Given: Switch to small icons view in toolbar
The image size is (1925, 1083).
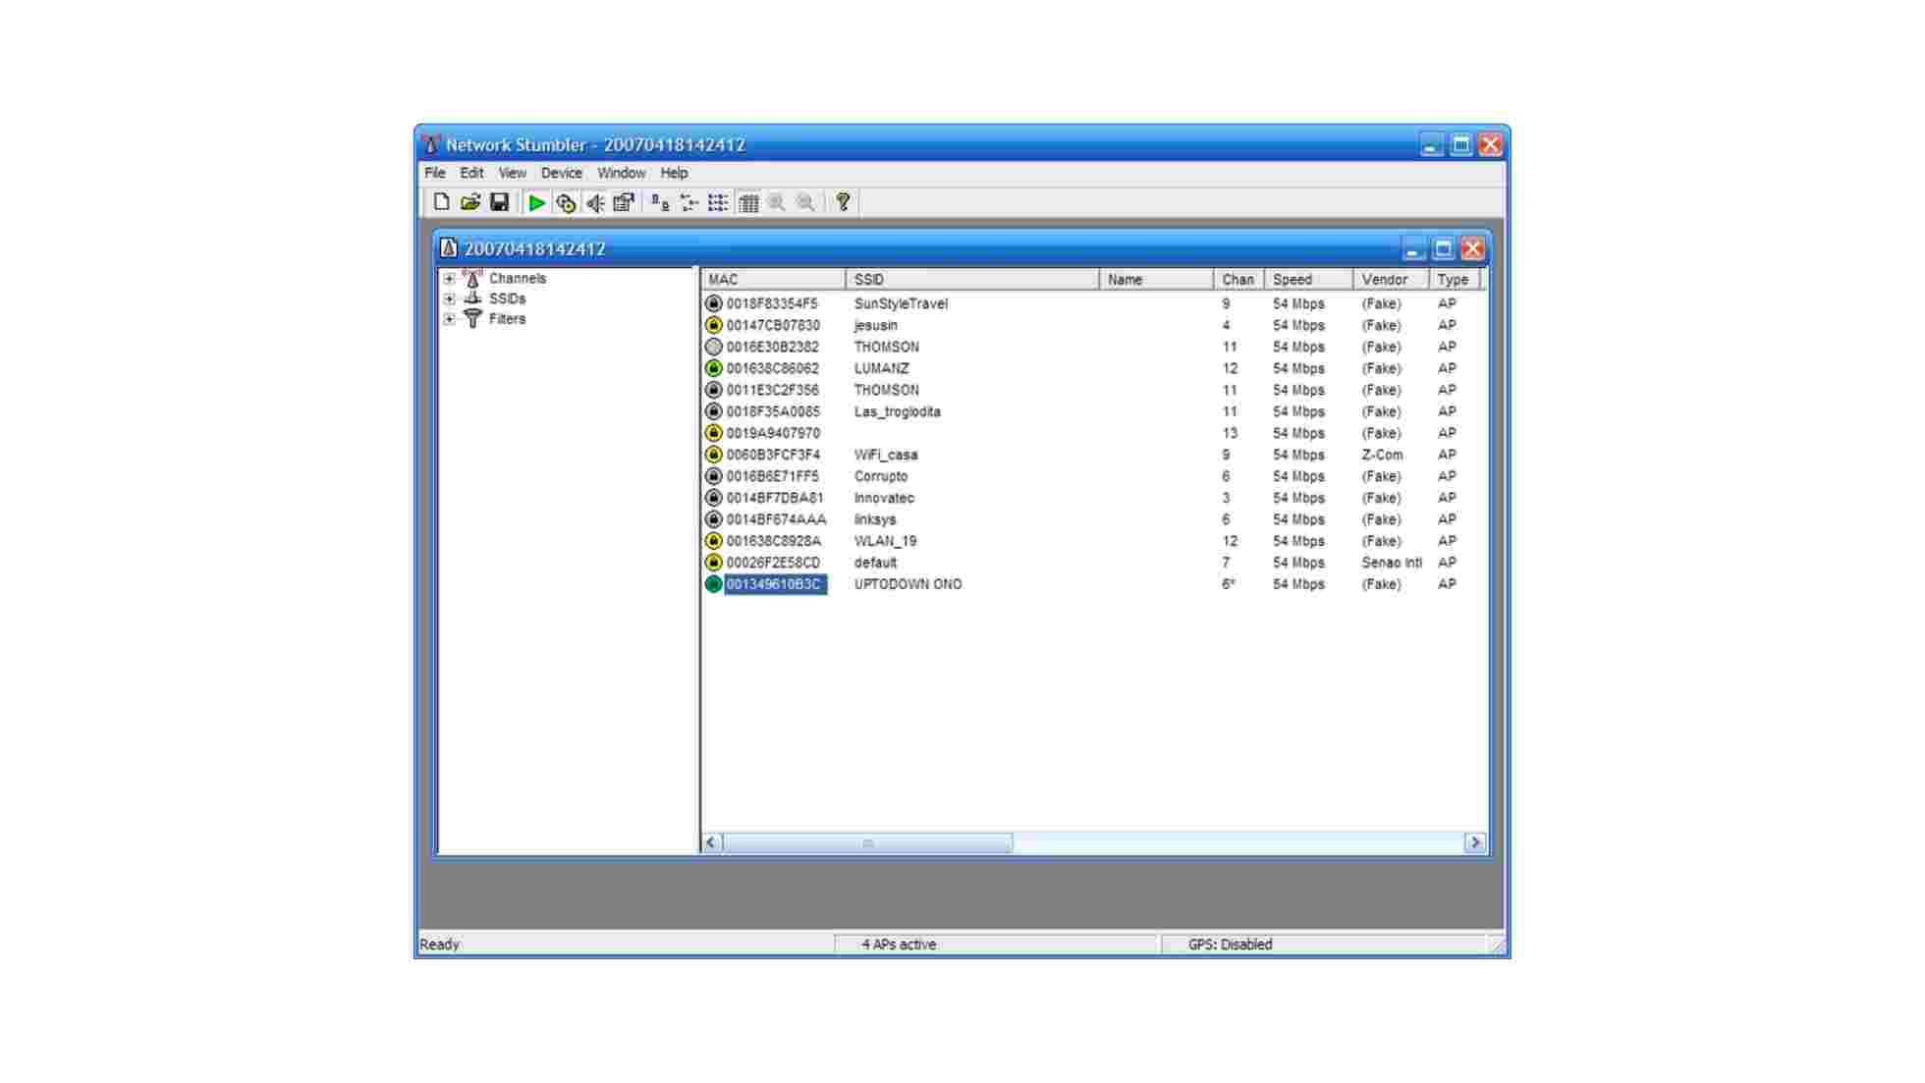Looking at the screenshot, I should (689, 202).
